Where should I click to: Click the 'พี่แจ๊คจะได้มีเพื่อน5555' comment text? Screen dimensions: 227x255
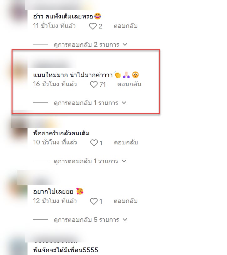click(66, 250)
